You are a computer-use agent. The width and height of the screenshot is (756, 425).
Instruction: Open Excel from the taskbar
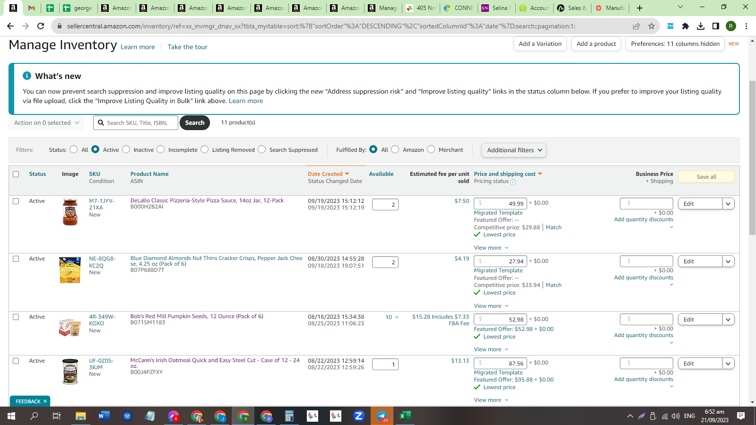click(405, 416)
